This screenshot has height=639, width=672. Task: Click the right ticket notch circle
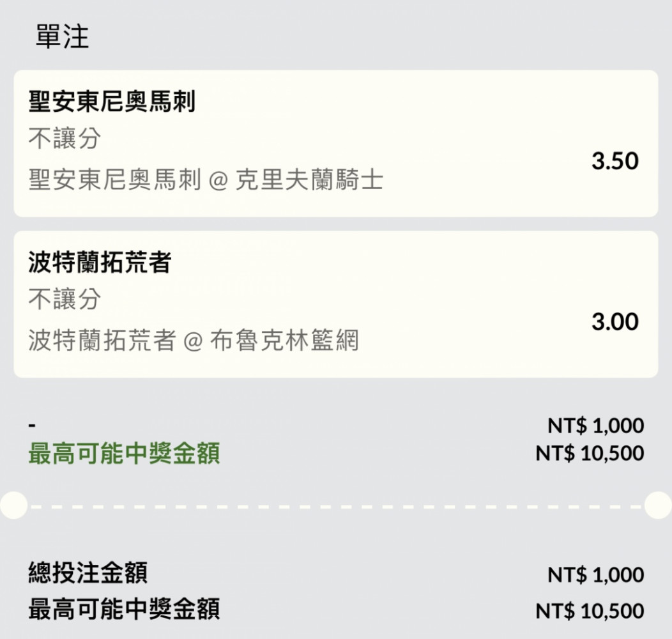point(659,505)
